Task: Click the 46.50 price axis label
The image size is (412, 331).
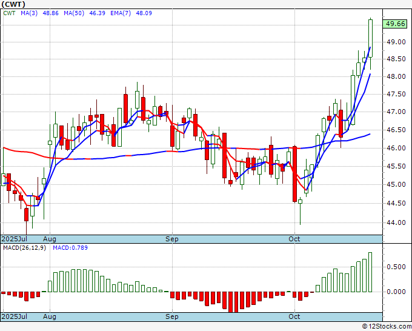Action: coord(396,130)
